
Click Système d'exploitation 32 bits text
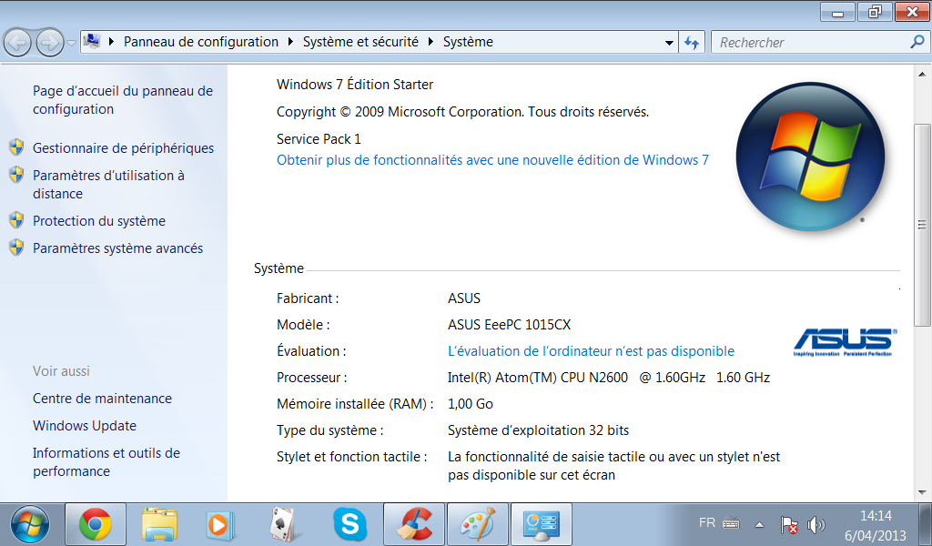click(x=538, y=430)
